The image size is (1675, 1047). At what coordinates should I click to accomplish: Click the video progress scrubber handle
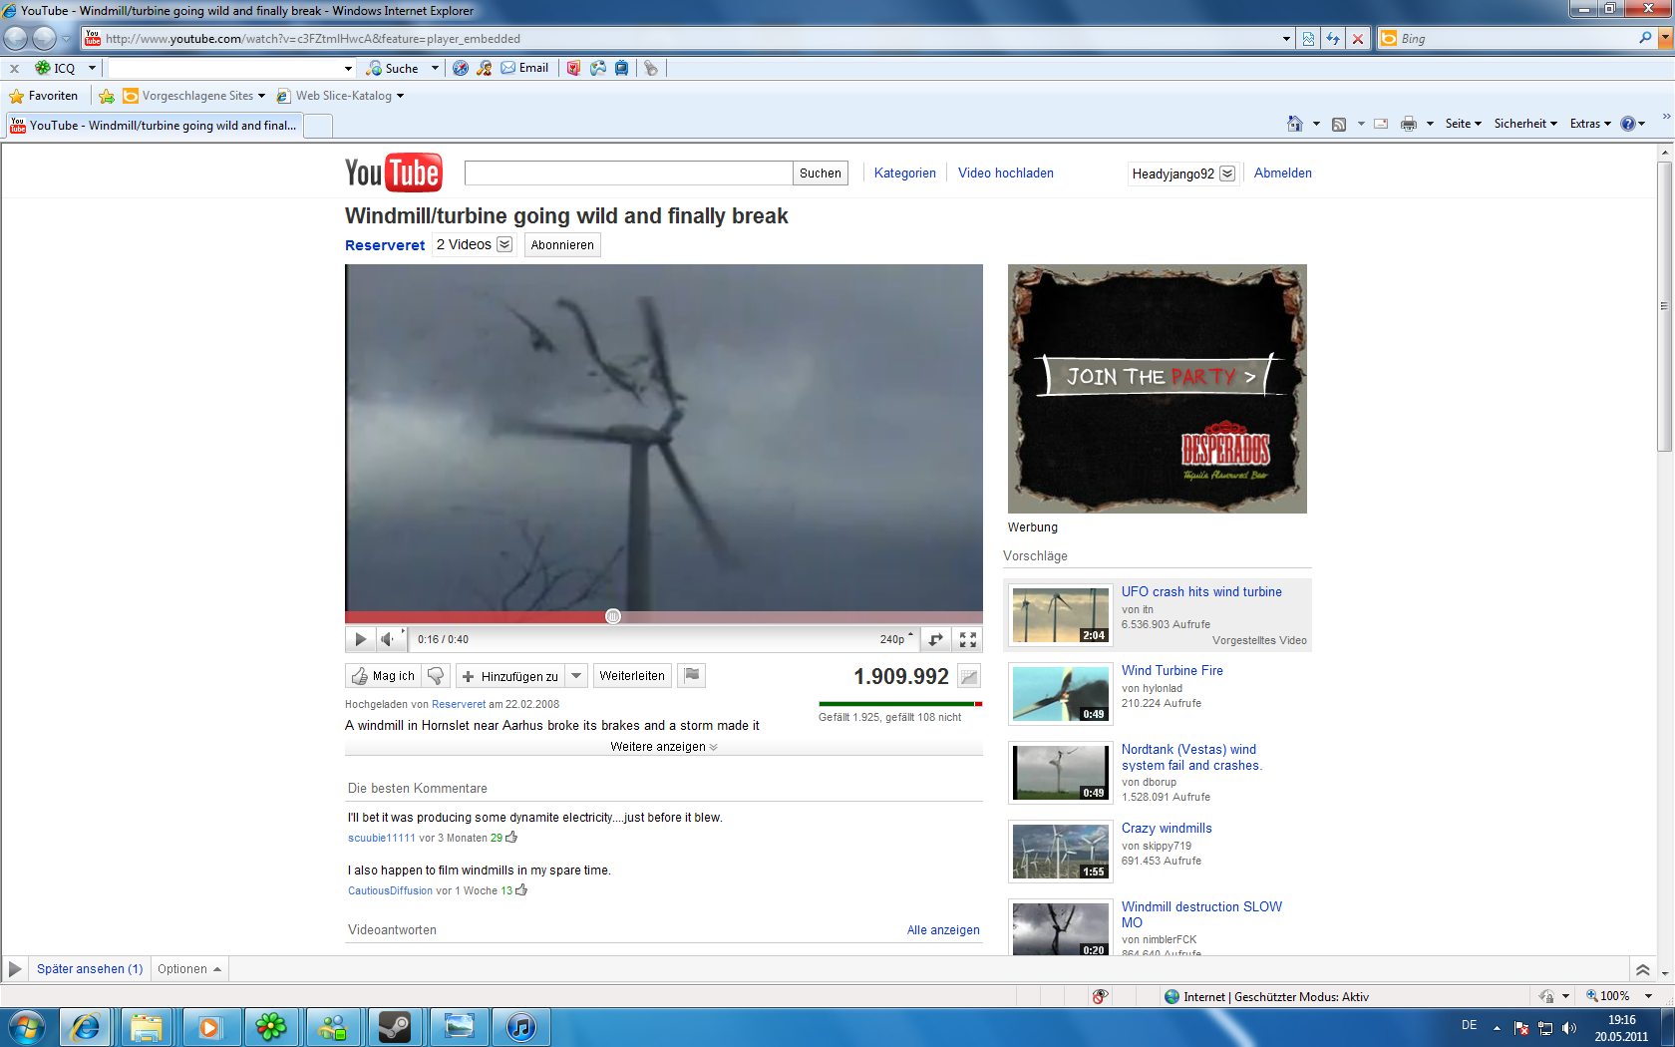(613, 616)
